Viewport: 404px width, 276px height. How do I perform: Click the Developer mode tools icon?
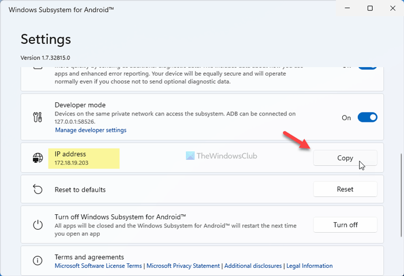click(x=38, y=117)
